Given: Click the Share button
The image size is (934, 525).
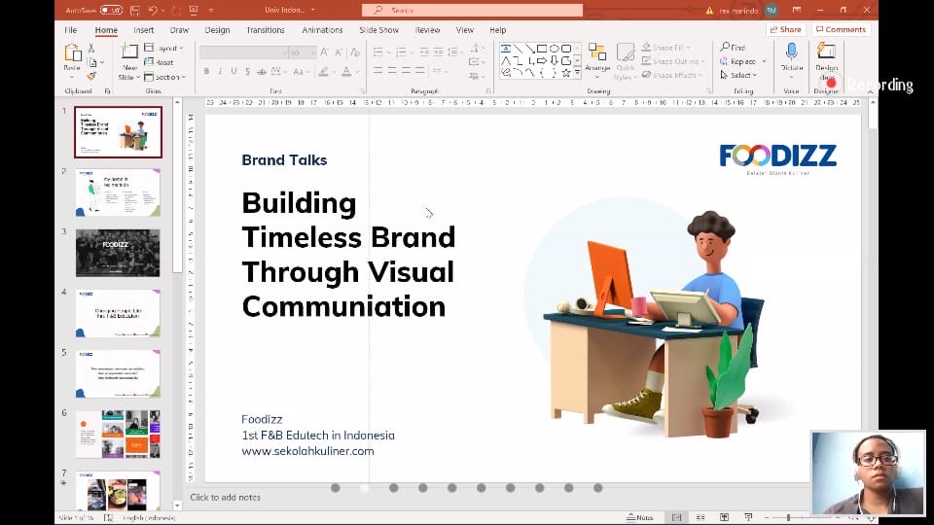Looking at the screenshot, I should pos(786,30).
